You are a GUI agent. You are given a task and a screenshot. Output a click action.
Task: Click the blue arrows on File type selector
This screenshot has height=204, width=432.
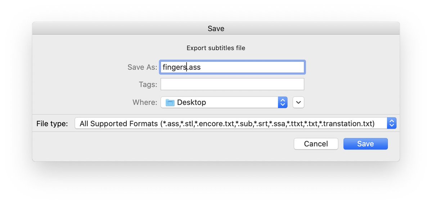391,123
